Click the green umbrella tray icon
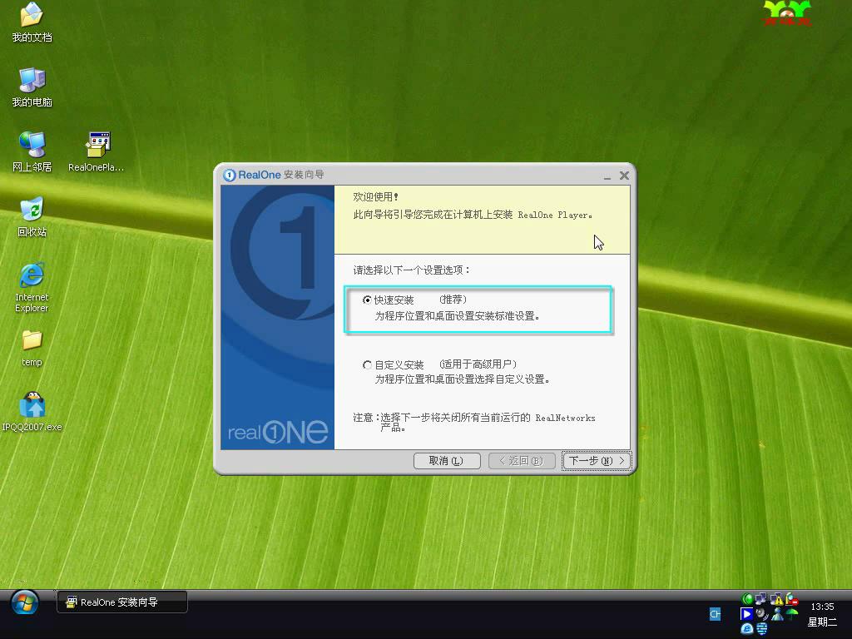 point(792,613)
